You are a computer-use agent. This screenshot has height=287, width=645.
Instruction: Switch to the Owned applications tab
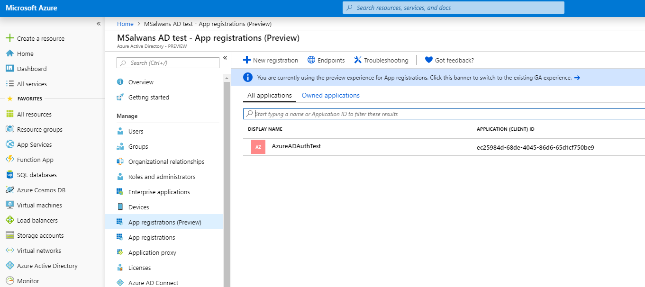click(x=331, y=95)
